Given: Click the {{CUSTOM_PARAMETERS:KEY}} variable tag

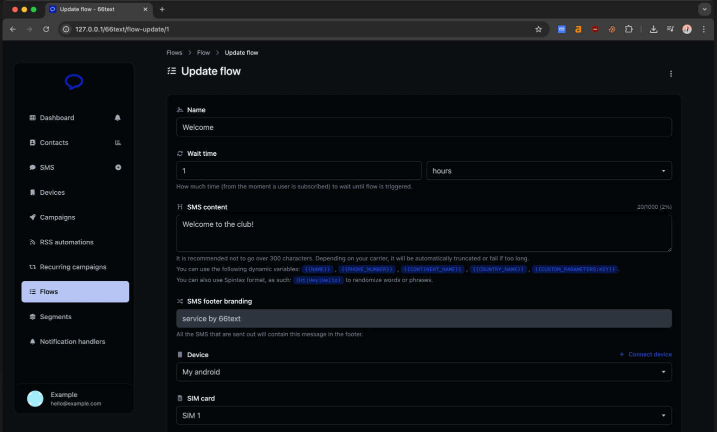Looking at the screenshot, I should point(575,269).
